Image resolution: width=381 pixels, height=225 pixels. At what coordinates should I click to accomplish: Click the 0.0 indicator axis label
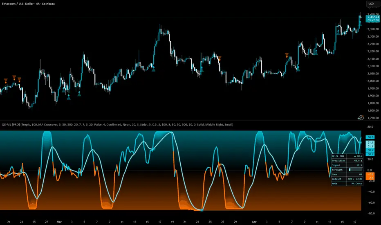[370, 170]
